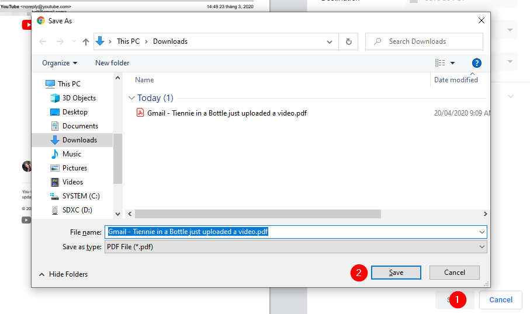
Task: Collapse the Today (1) group
Action: pyautogui.click(x=131, y=98)
